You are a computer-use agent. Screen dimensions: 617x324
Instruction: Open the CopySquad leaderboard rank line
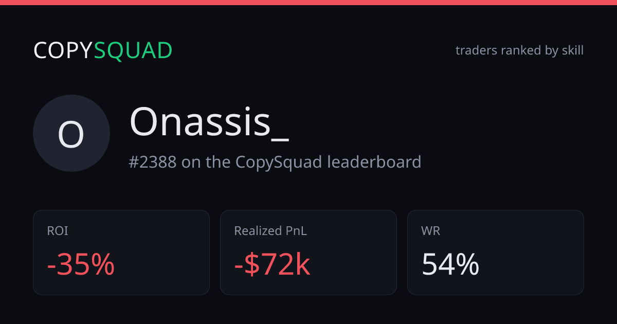coord(275,162)
